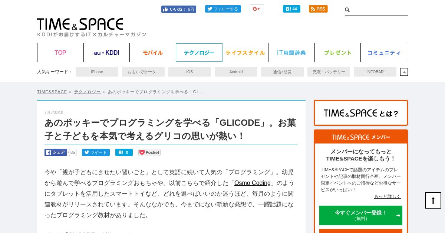445x233 pixels.
Task: Click the もっと詳しく link in sidebar
Action: coord(388,196)
